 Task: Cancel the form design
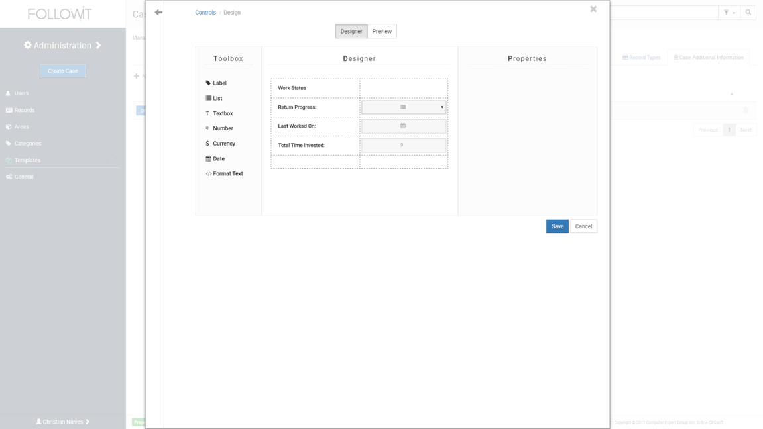coord(583,226)
